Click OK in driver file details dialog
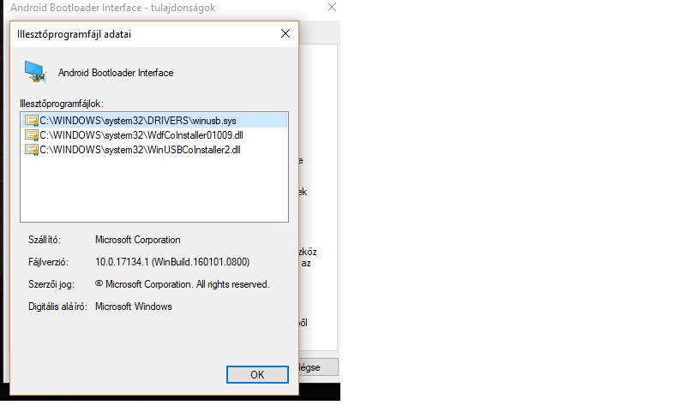 coord(257,374)
